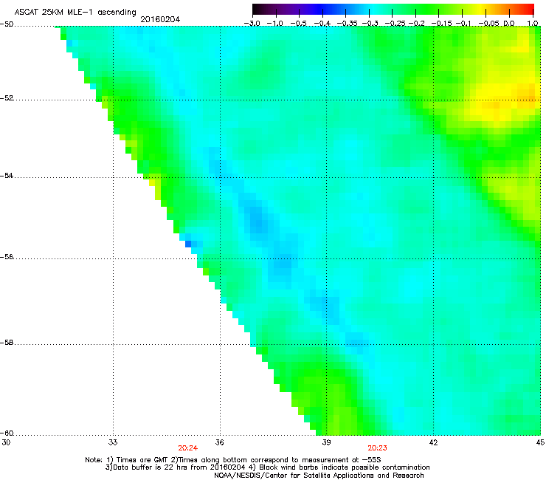Click the longitude label 42
The width and height of the screenshot is (546, 480).
point(433,442)
